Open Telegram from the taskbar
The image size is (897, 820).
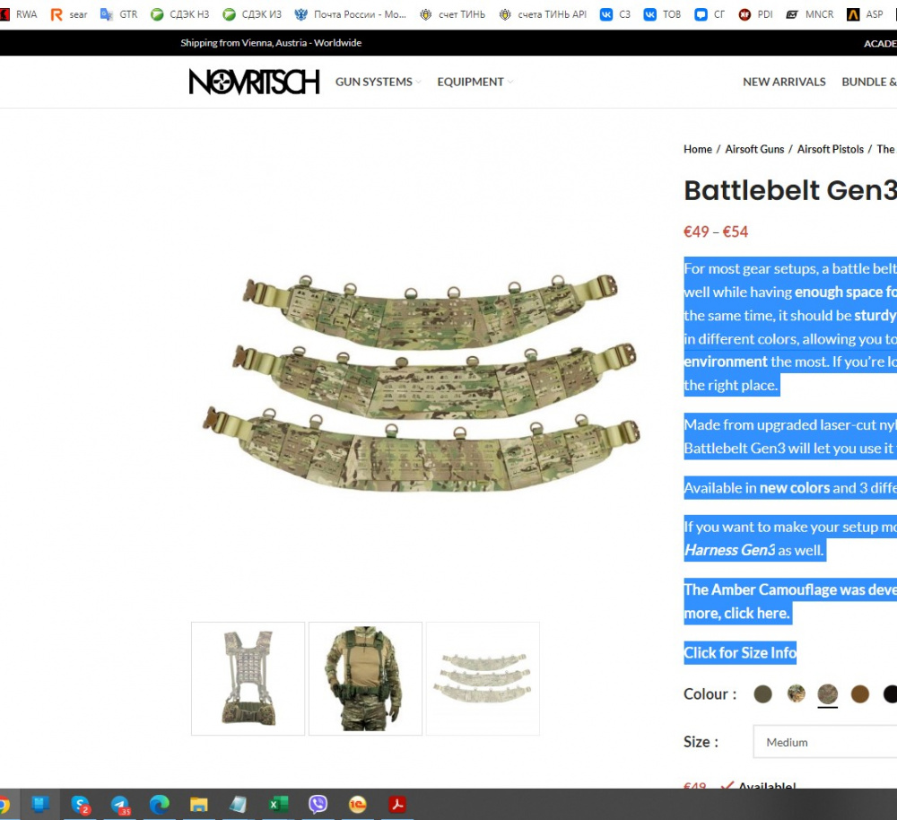pyautogui.click(x=120, y=805)
